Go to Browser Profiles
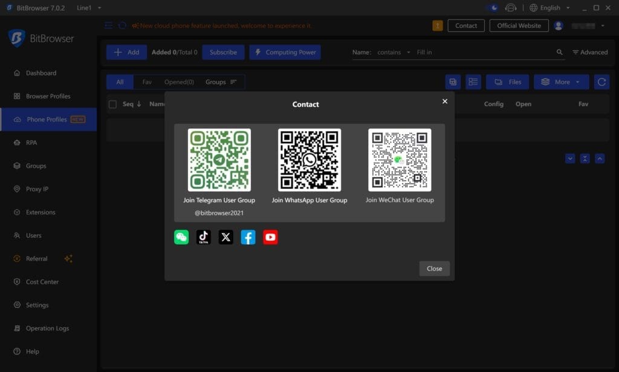The image size is (619, 372). (48, 96)
